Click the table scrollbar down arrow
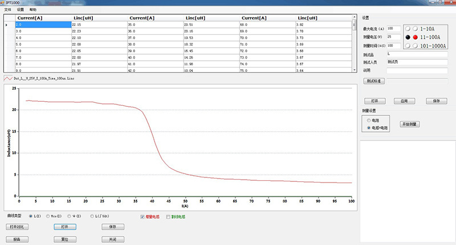 coord(354,70)
